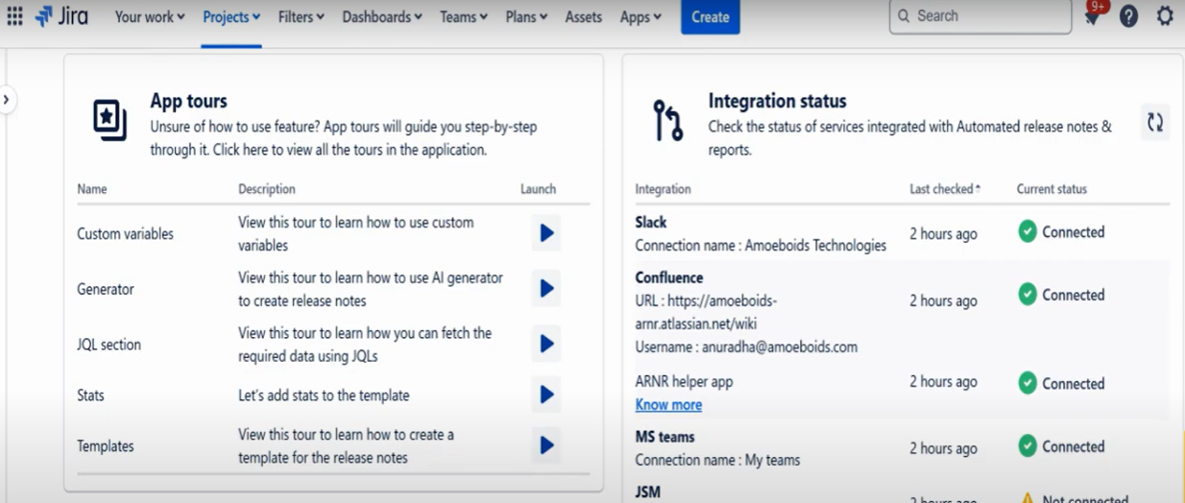The width and height of the screenshot is (1185, 503).
Task: Open the Filters dropdown
Action: tap(302, 16)
